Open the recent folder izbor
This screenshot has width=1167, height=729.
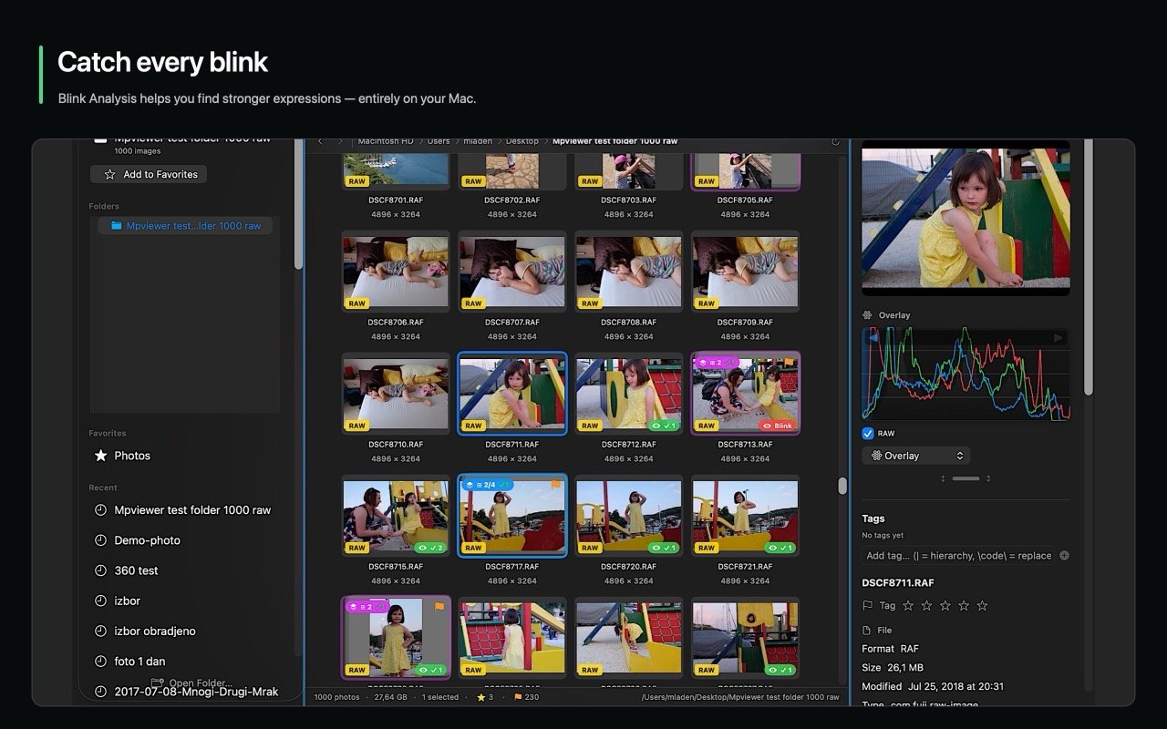tap(117, 601)
